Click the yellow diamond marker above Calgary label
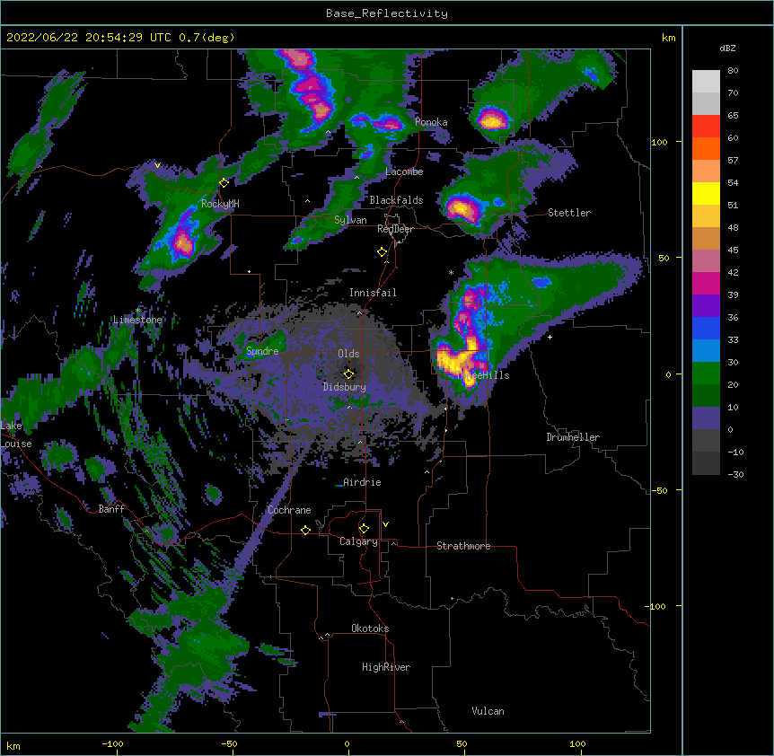Screen dimensions: 774x756 365,529
